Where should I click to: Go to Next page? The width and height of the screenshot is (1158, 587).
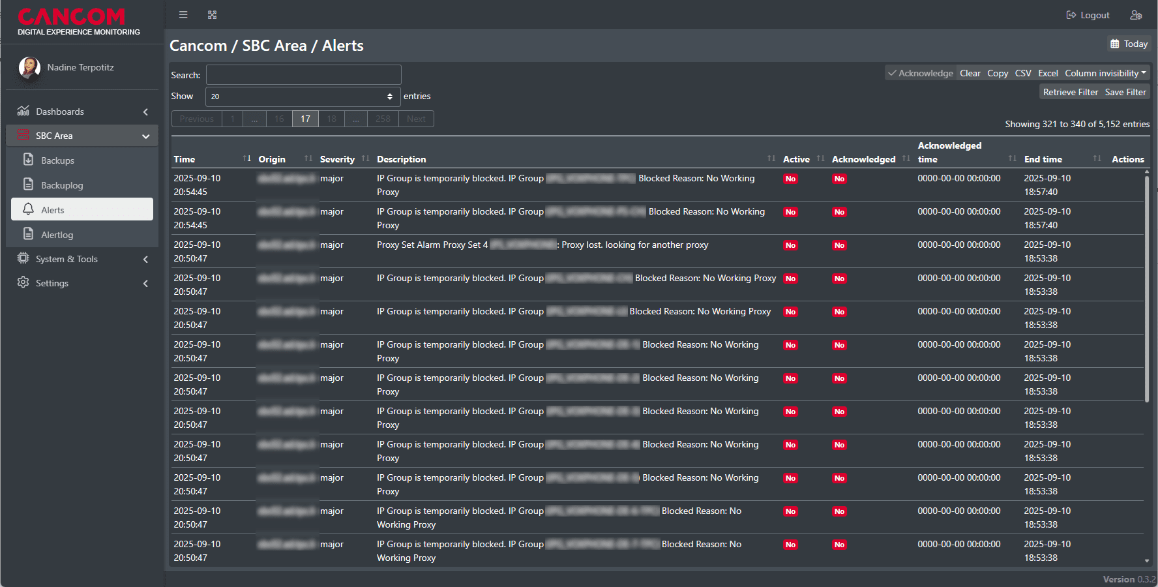(x=416, y=119)
